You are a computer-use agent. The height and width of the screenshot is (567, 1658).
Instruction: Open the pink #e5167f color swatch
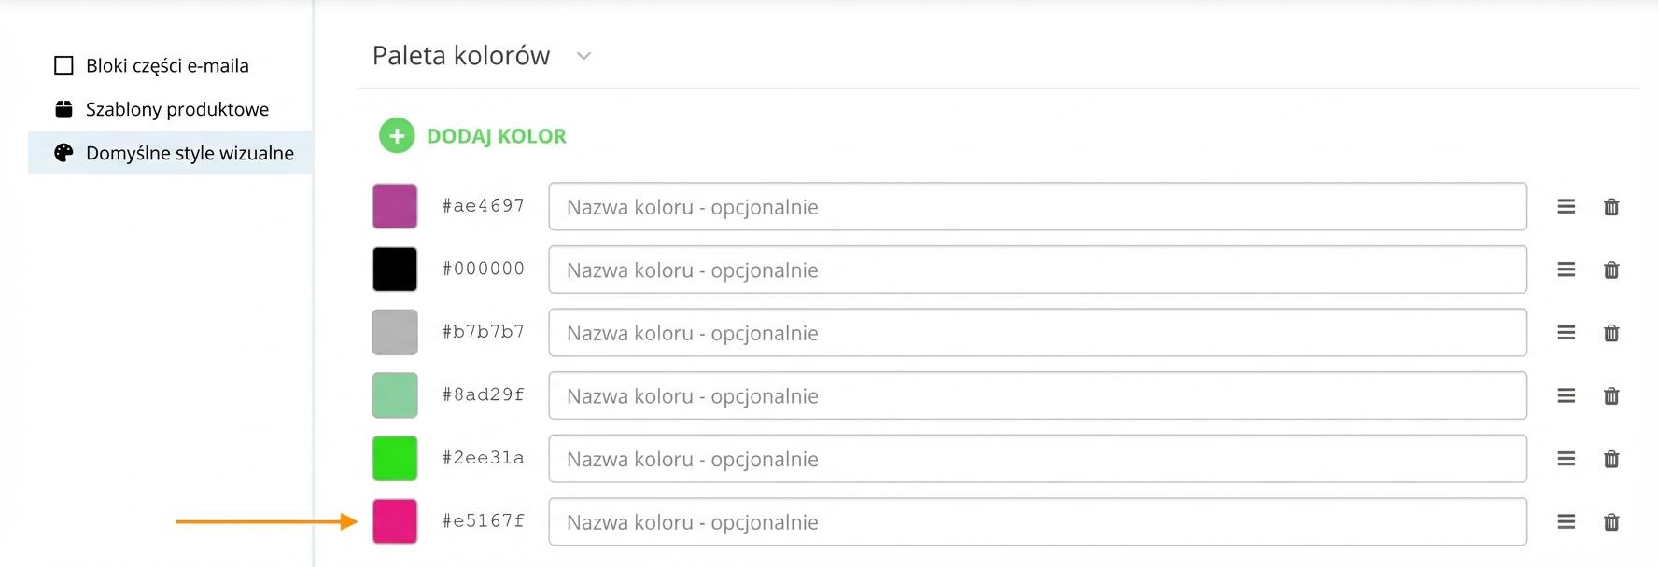(395, 521)
